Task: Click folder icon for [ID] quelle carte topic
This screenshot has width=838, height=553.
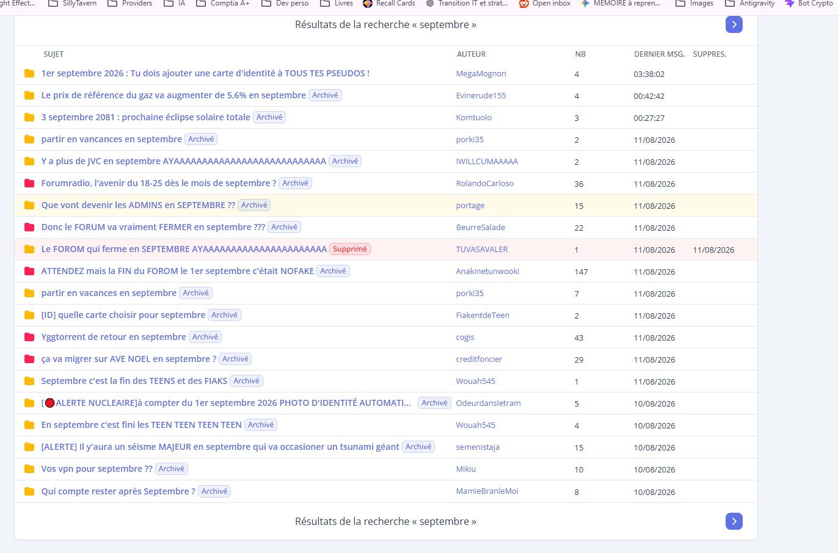Action: (x=29, y=315)
